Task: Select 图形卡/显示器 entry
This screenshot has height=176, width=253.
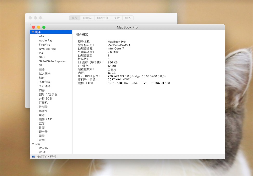Action: point(48,94)
